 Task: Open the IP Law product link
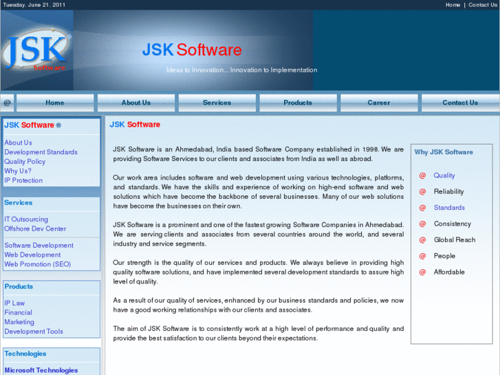(14, 303)
